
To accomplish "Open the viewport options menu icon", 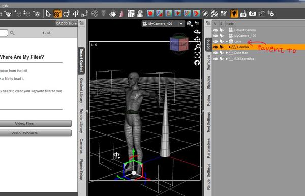I will 197,24.
